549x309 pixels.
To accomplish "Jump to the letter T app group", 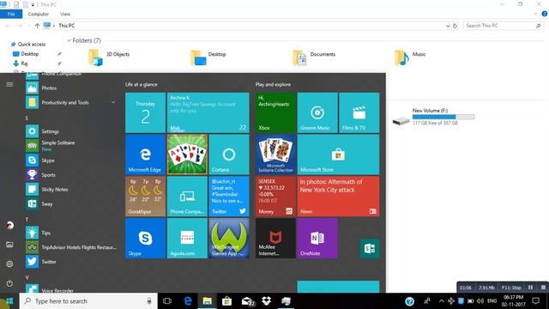I will (27, 220).
